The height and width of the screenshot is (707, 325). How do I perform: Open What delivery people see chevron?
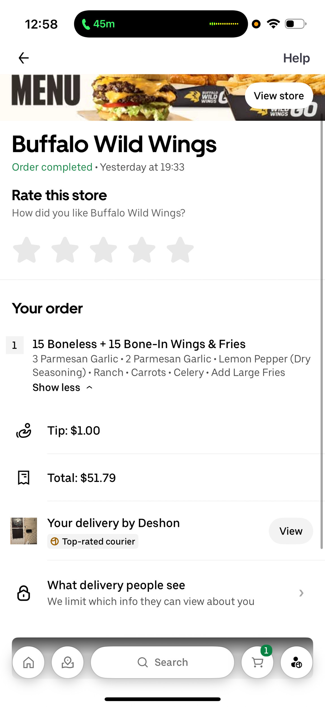click(301, 593)
